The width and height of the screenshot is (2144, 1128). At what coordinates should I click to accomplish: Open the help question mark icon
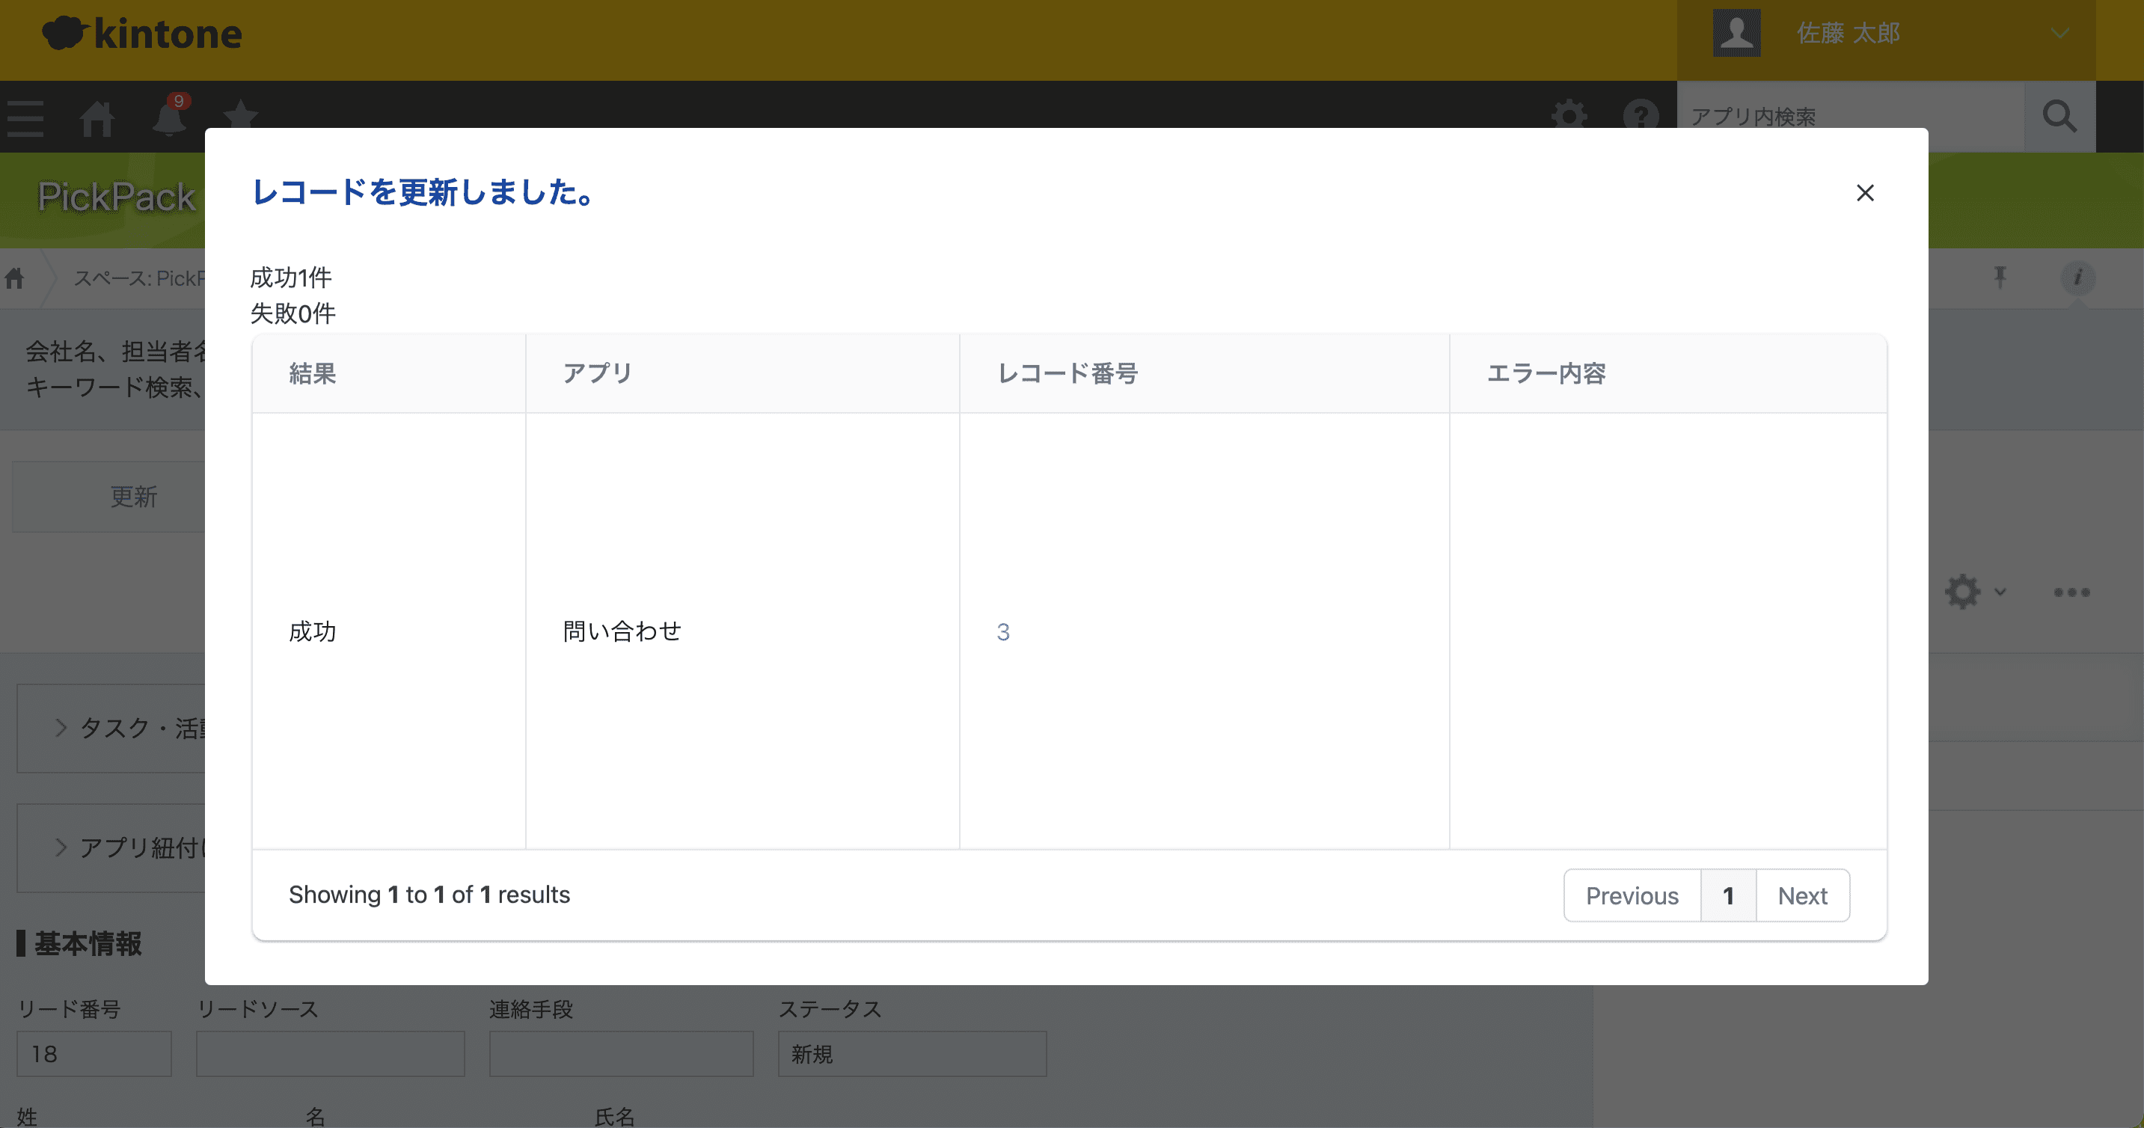[x=1641, y=116]
